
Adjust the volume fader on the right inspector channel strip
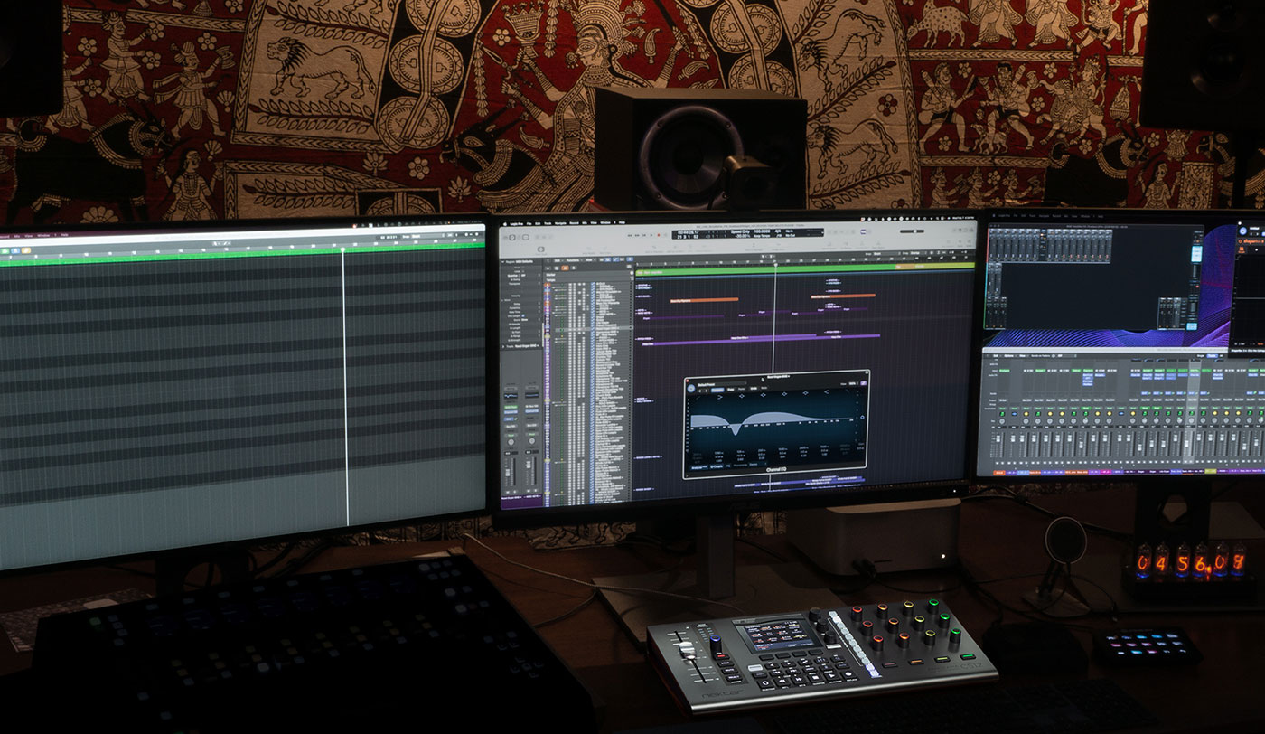pyautogui.click(x=528, y=465)
